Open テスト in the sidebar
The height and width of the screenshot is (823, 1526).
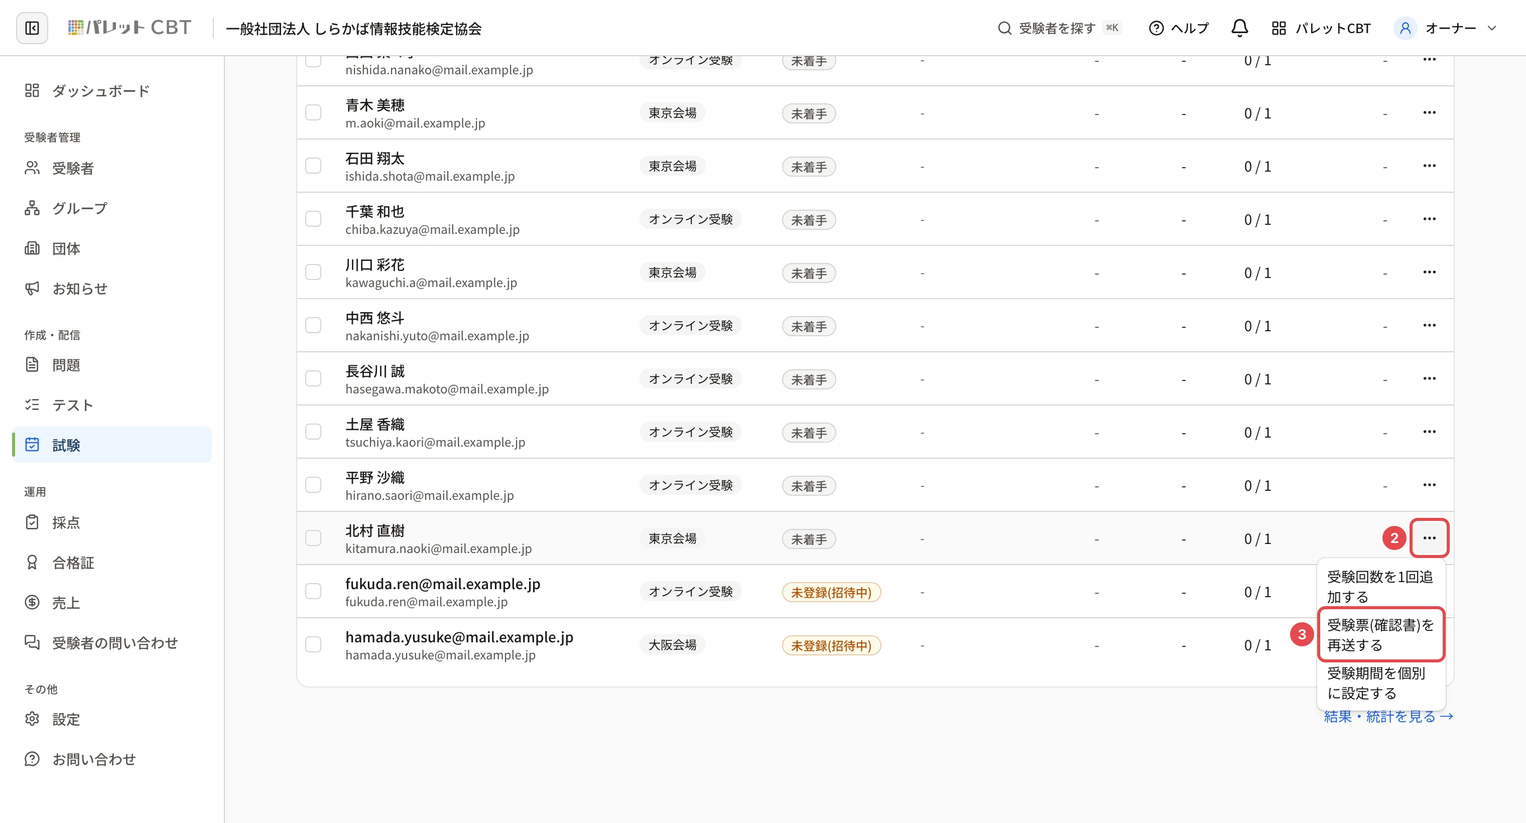pos(111,405)
